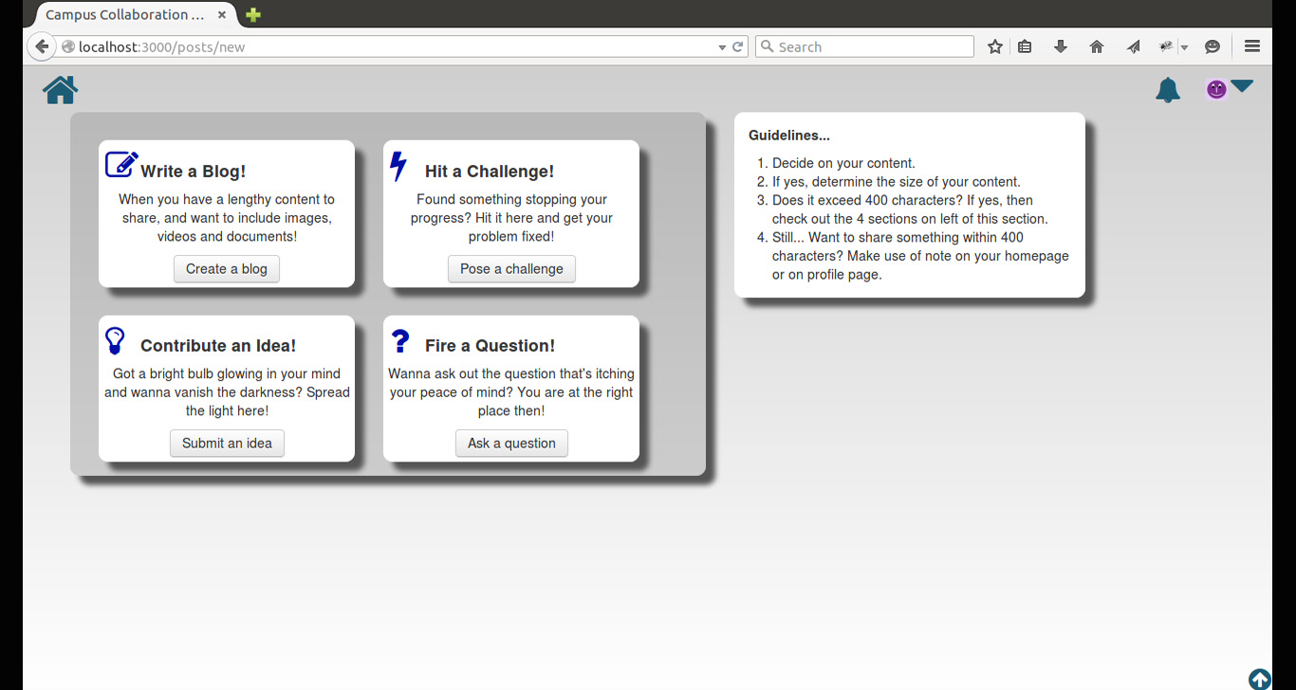Click the Pose a challenge button

point(511,269)
